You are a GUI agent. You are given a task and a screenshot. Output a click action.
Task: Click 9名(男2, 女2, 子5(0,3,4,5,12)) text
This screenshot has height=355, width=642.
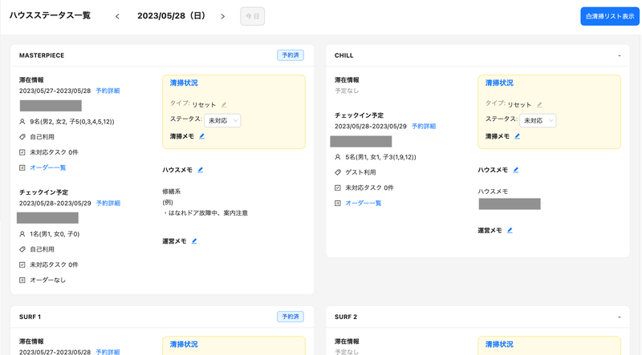tap(72, 122)
